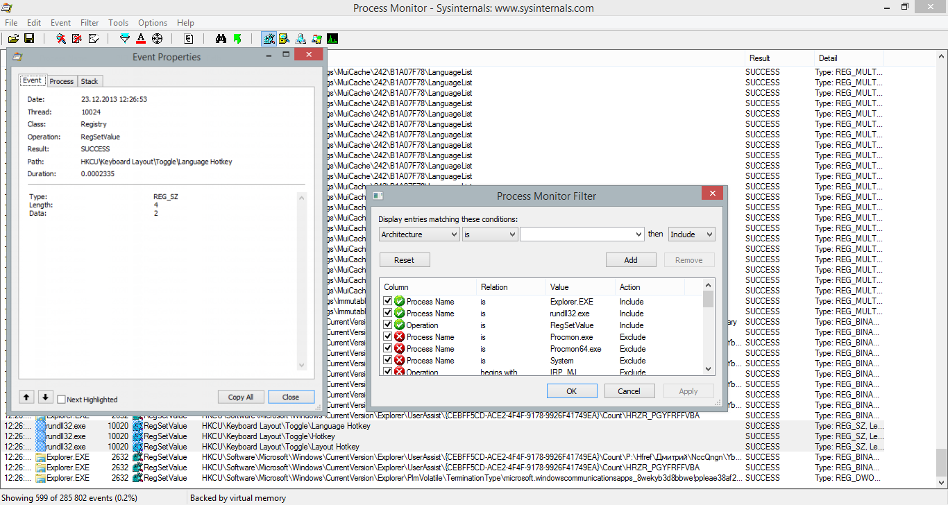Uncheck the System Exclude filter checkbox
The image size is (948, 505).
coord(388,361)
